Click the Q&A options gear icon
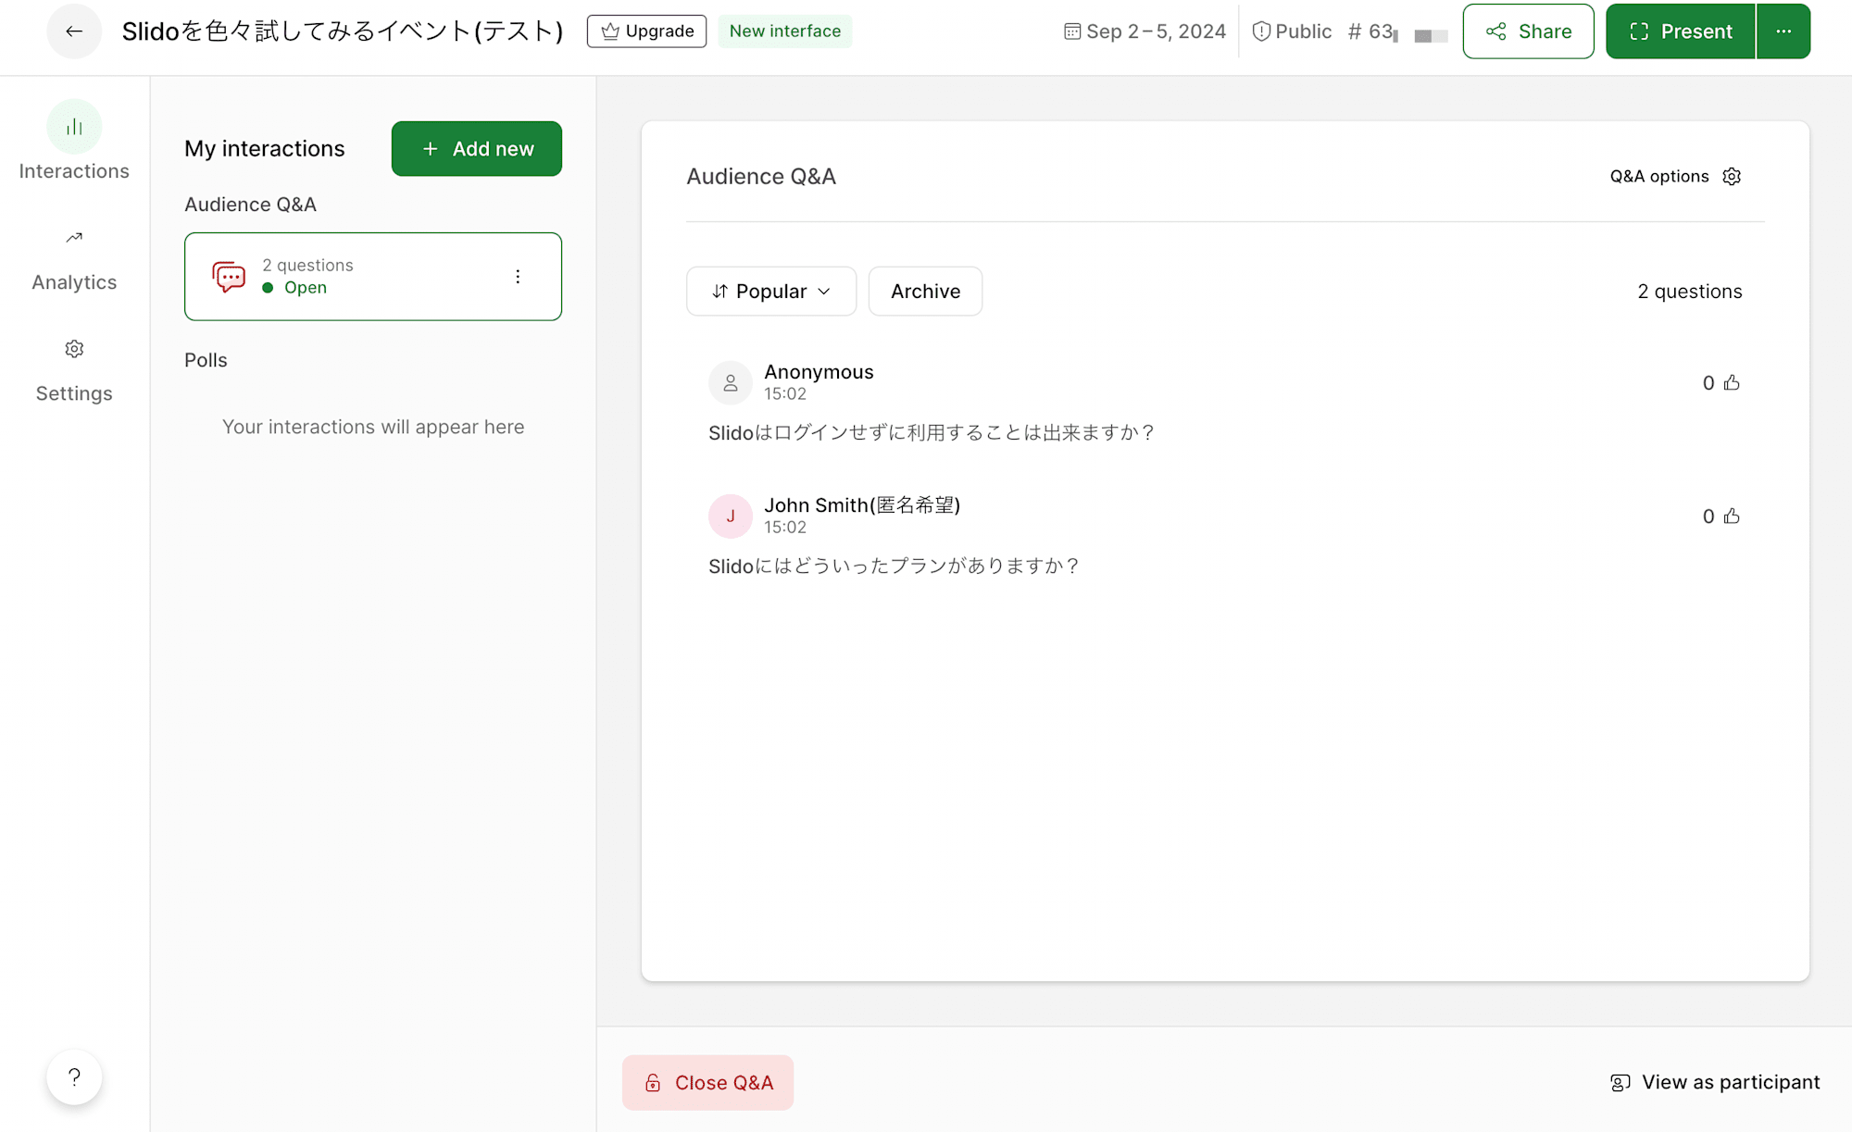The width and height of the screenshot is (1852, 1132). click(x=1733, y=176)
